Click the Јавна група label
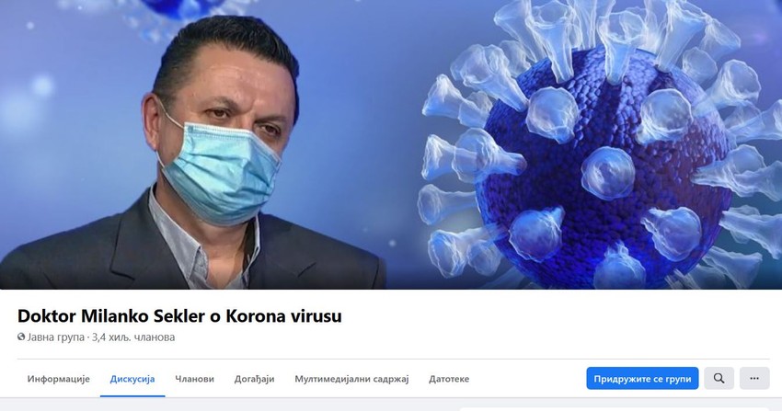 pyautogui.click(x=56, y=337)
